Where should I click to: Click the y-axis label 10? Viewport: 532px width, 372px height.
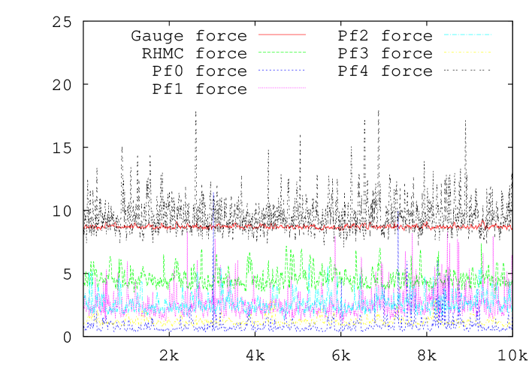(x=62, y=211)
